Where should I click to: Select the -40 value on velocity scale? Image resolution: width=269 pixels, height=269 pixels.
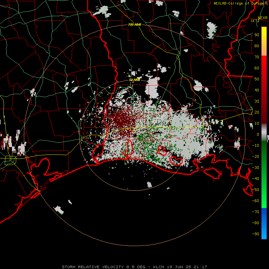[256, 179]
